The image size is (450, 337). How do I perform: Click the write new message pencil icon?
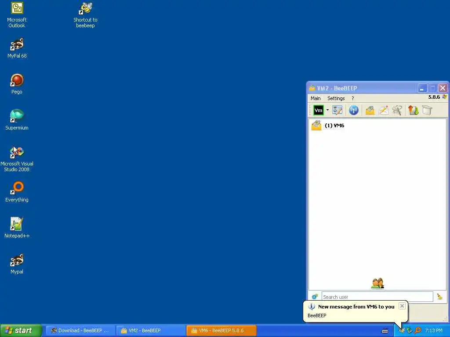(383, 110)
